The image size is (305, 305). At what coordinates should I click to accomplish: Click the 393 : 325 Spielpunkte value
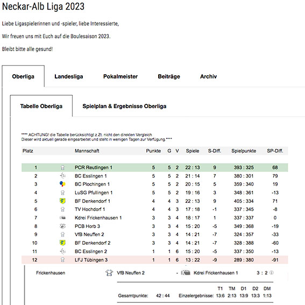(244, 167)
